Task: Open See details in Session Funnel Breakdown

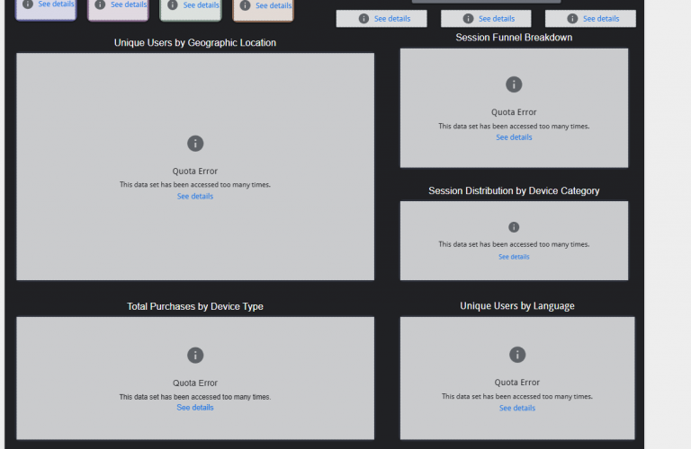Action: point(514,137)
